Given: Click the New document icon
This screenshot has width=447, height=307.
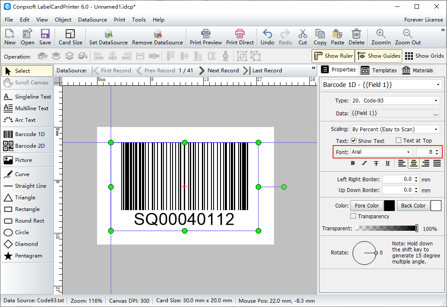Looking at the screenshot, I should [x=9, y=37].
